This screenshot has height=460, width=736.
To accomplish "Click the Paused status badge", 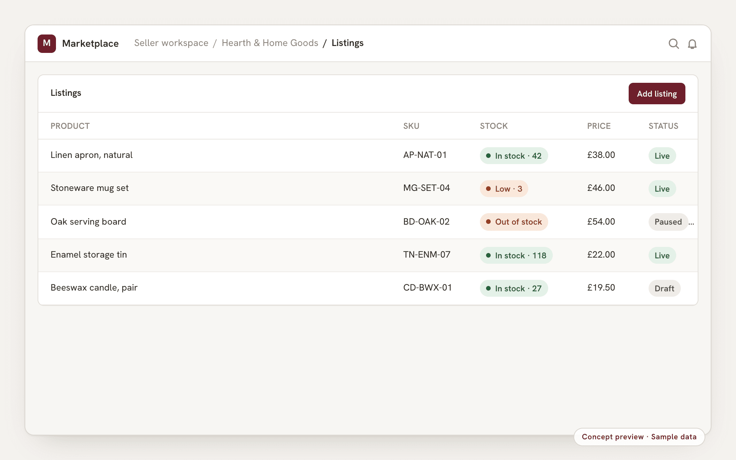I will pos(668,222).
